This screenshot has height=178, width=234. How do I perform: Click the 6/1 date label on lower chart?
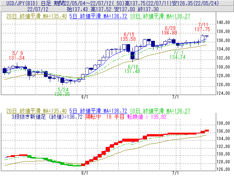85,173
